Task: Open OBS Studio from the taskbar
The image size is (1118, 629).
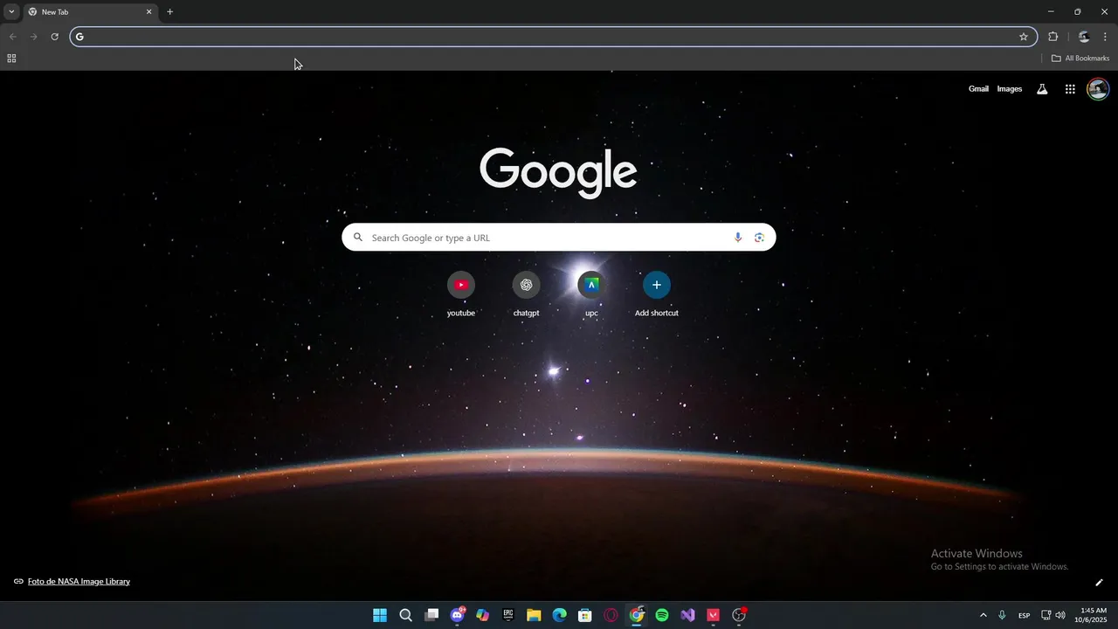Action: tap(740, 615)
